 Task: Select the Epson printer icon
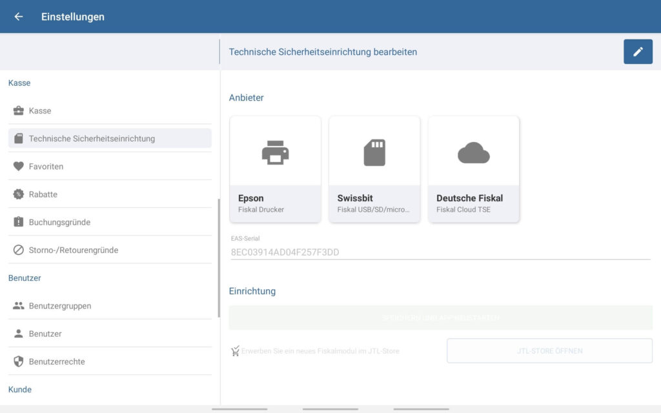click(275, 152)
